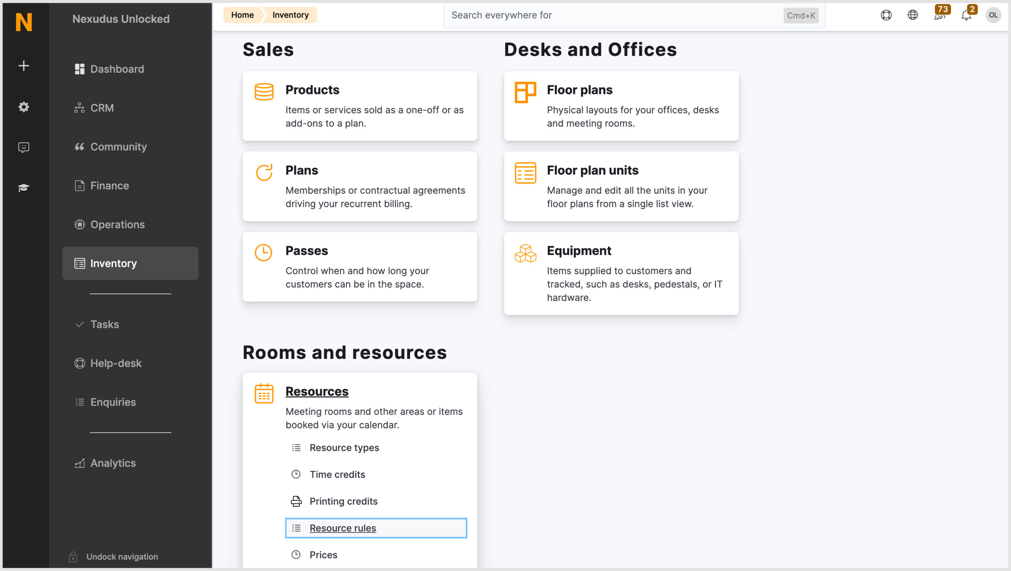Open Printing credits text link
The height and width of the screenshot is (571, 1011).
(344, 502)
